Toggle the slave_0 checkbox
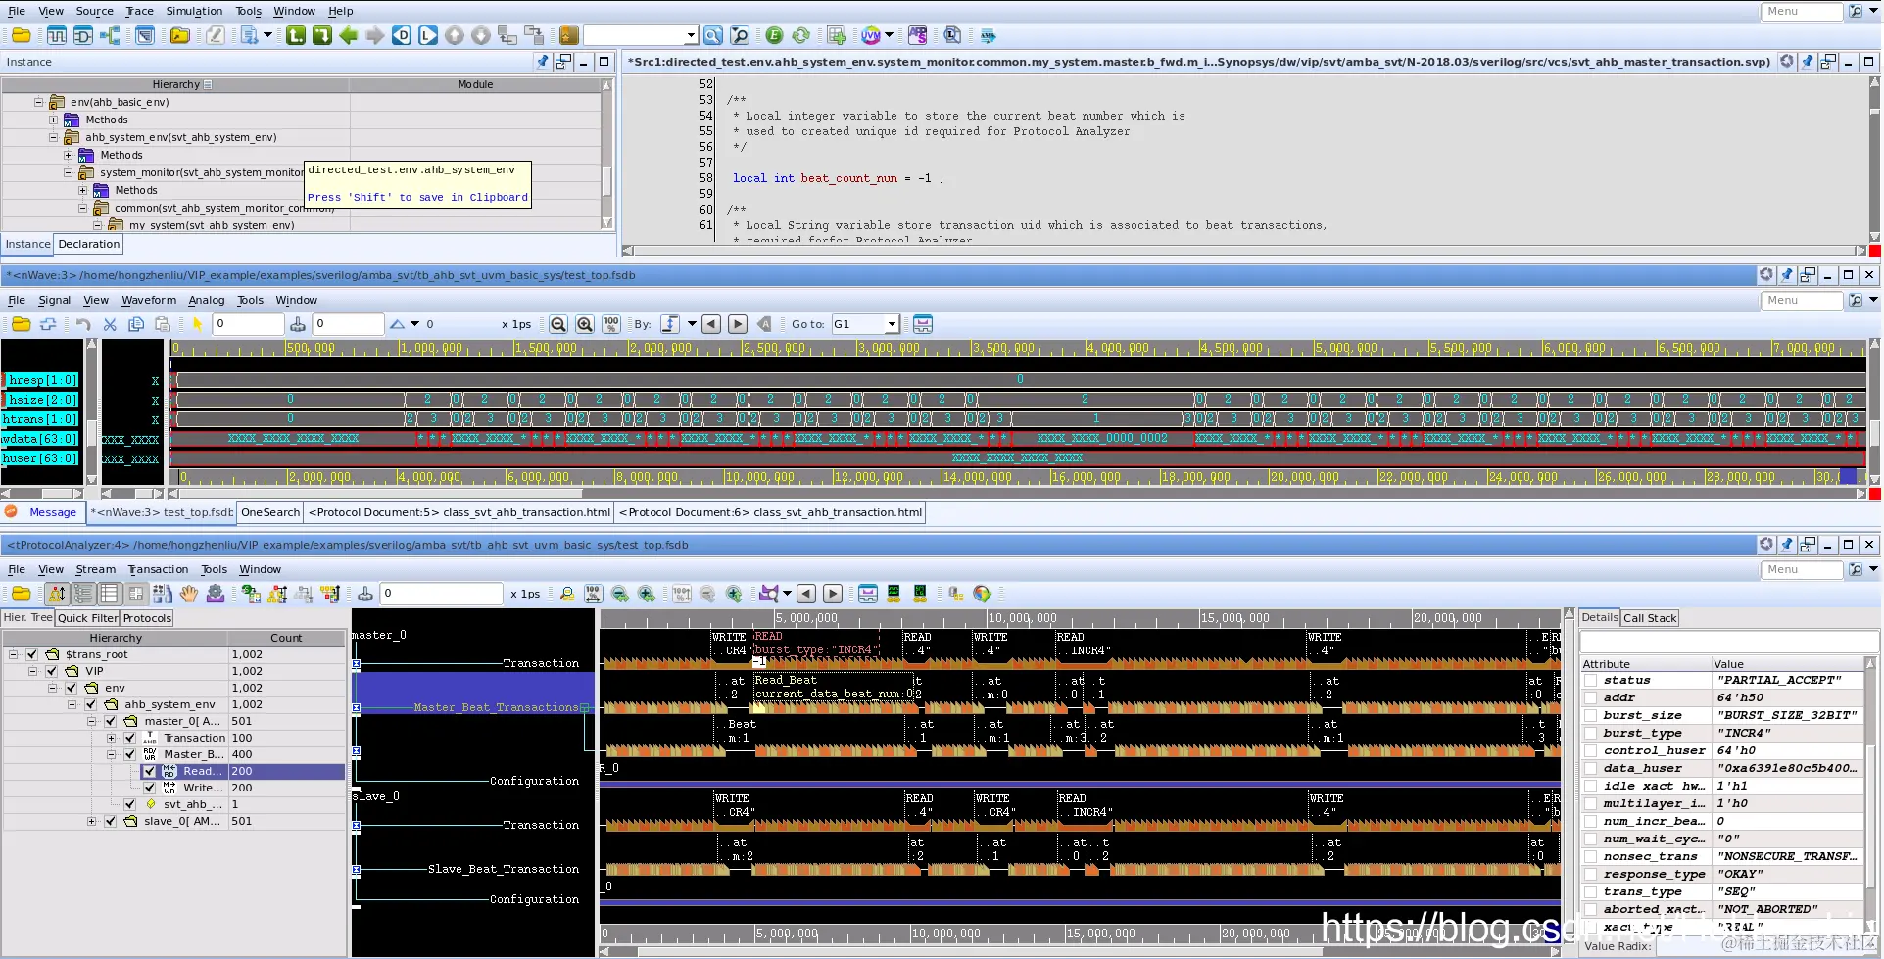This screenshot has height=959, width=1884. (x=111, y=821)
